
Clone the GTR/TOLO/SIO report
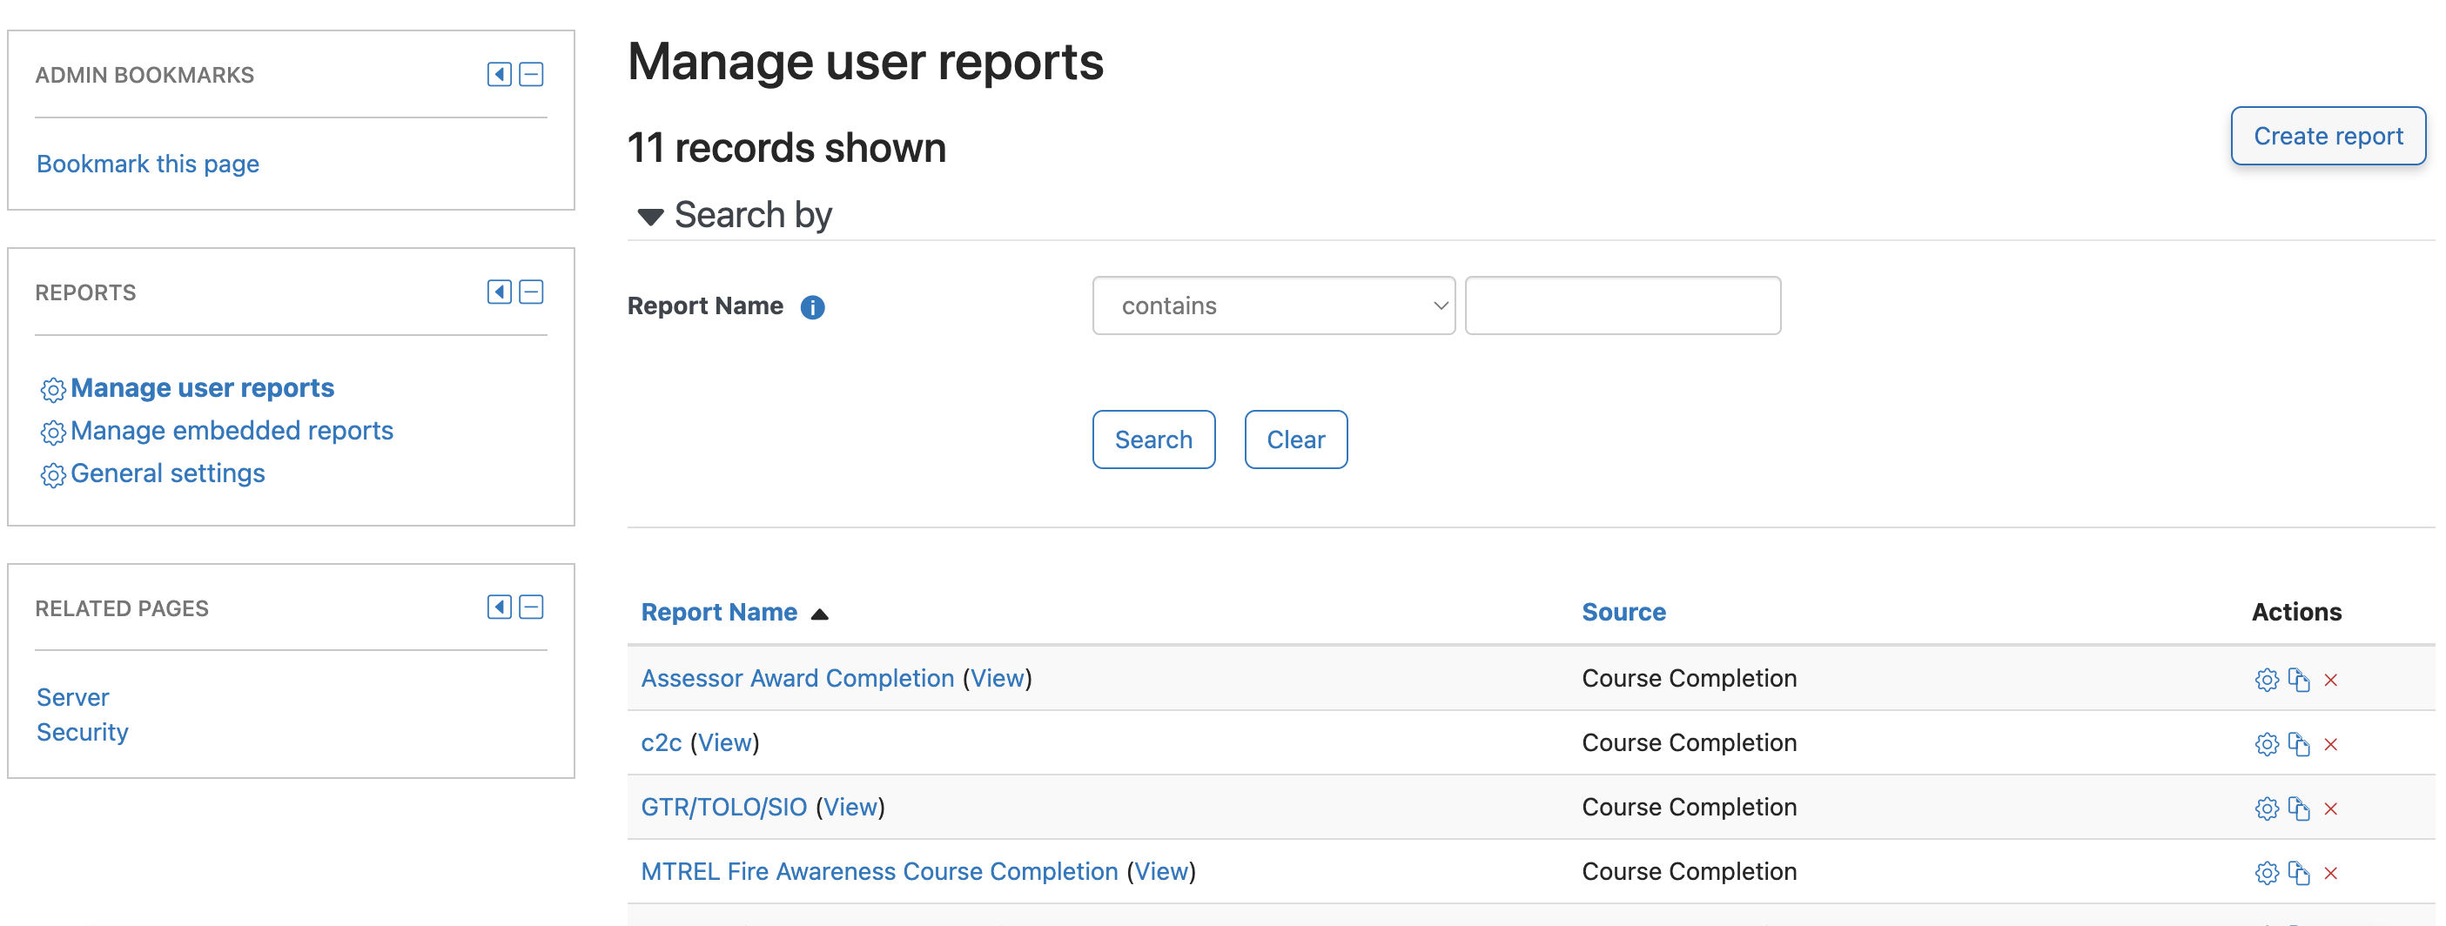[2299, 809]
